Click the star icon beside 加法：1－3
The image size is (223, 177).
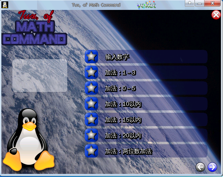point(91,72)
